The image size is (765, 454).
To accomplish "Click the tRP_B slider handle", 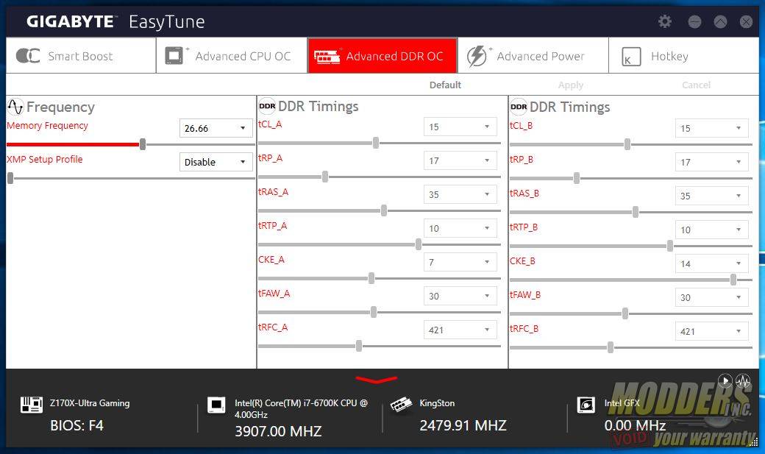I will click(x=577, y=178).
